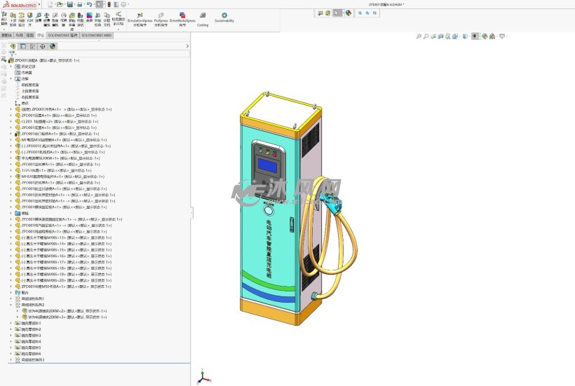The width and height of the screenshot is (575, 386).
Task: Switch to the ConfigurationManager panel icon
Action: click(32, 46)
